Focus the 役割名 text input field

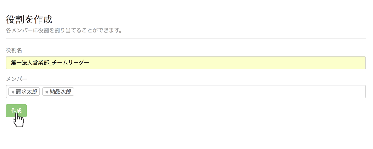coord(186,63)
